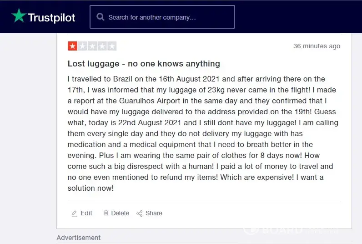Click the Share text link
362x244 pixels.
[x=154, y=213]
